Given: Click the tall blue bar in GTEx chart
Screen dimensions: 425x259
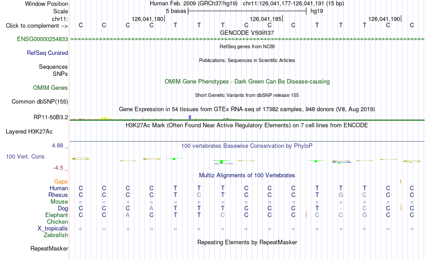Looking at the screenshot, I should (x=190, y=117).
